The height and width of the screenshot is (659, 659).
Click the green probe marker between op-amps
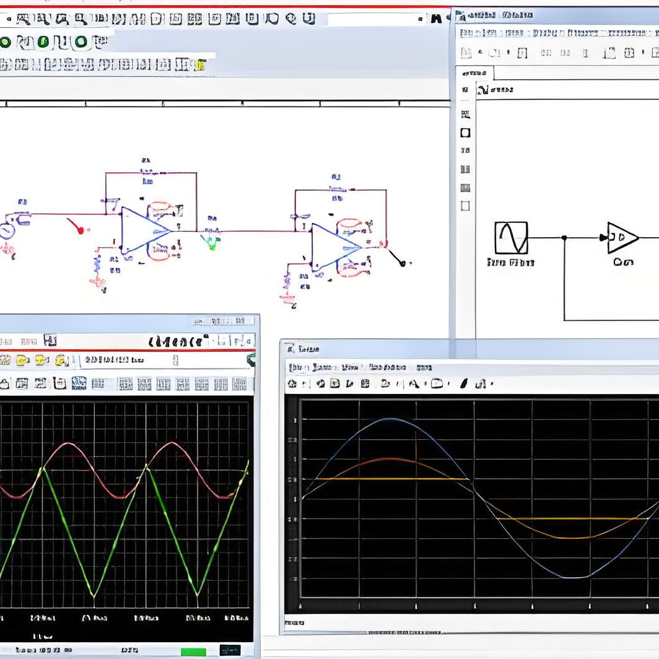tap(212, 243)
